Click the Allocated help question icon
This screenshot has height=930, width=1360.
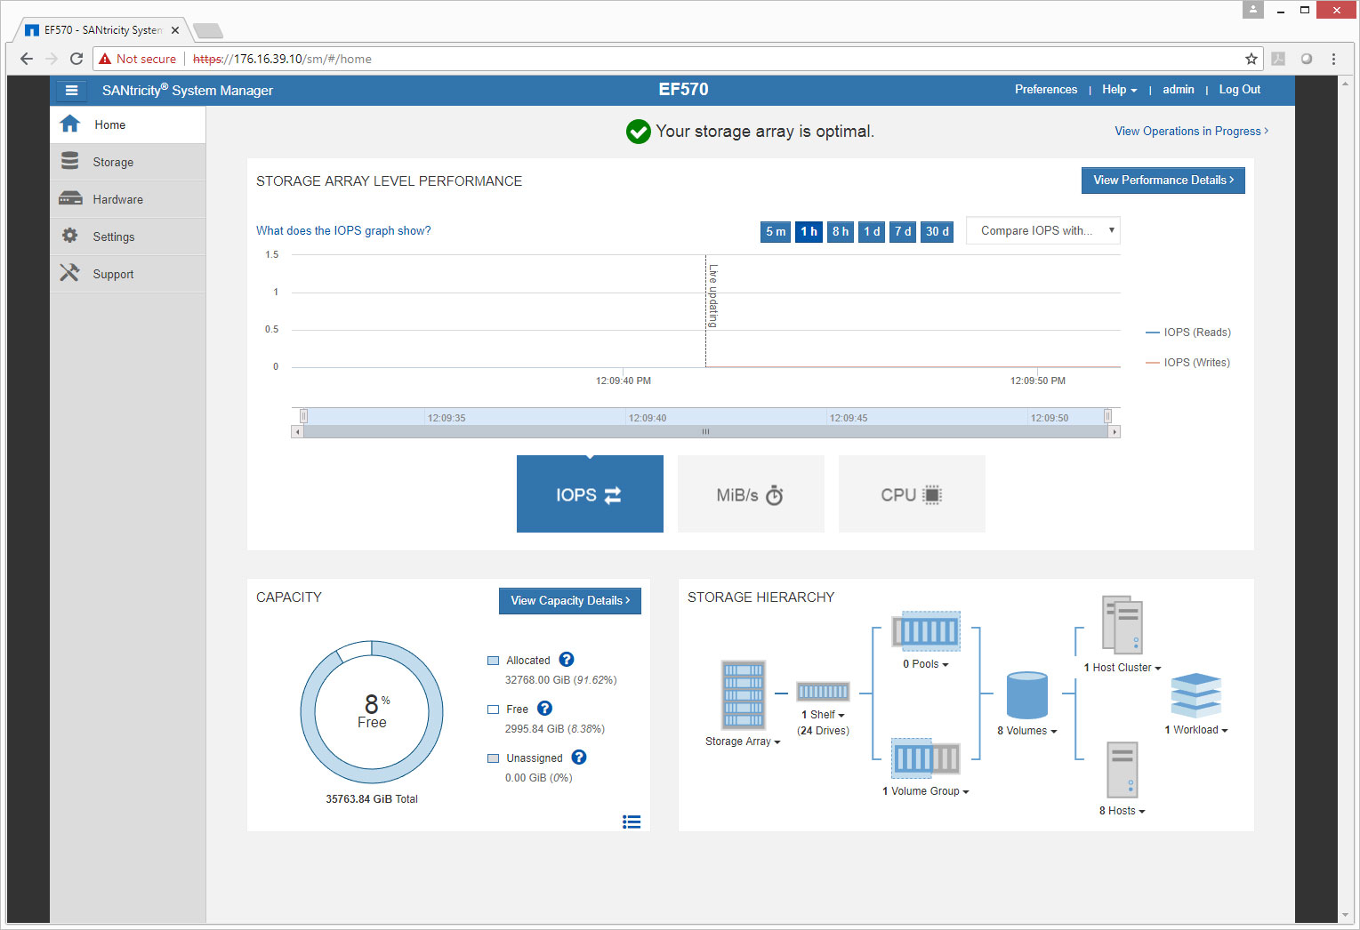[567, 660]
